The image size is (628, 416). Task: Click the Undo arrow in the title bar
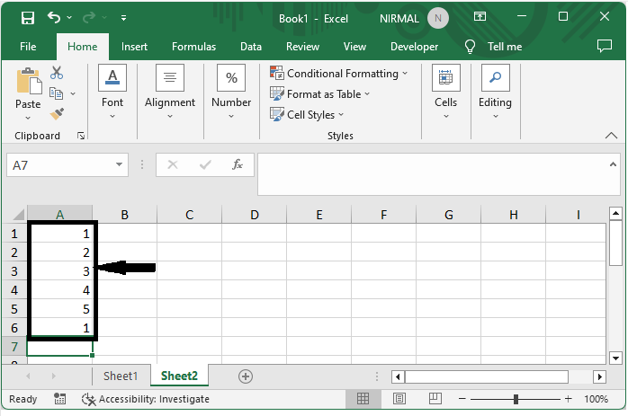pyautogui.click(x=55, y=17)
